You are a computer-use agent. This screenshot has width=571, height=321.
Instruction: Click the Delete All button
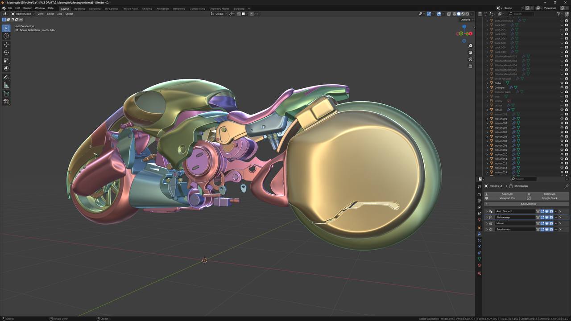tap(548, 194)
